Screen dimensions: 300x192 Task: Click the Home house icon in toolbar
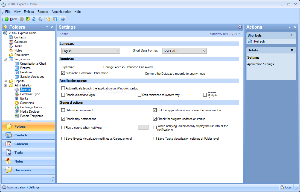point(40,19)
